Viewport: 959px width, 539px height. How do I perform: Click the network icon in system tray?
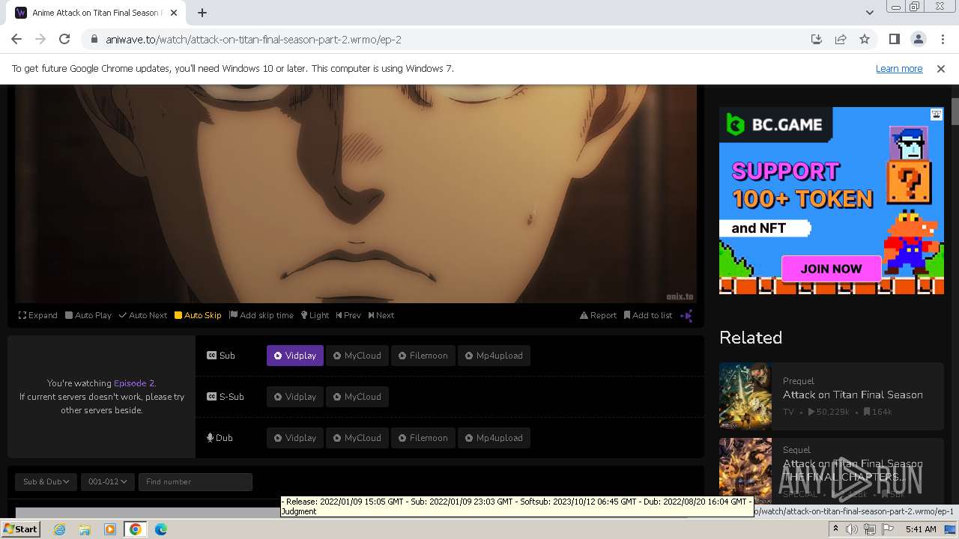click(x=869, y=529)
